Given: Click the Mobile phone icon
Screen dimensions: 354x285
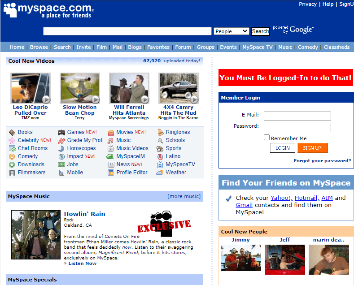Looking at the screenshot, I should click(61, 173).
